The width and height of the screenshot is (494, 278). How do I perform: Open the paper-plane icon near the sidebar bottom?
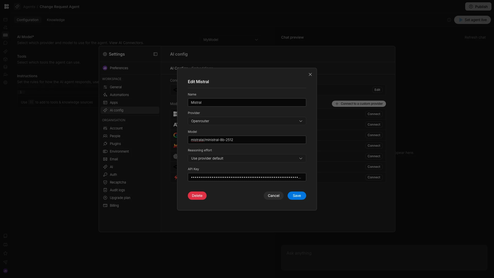tap(5, 262)
